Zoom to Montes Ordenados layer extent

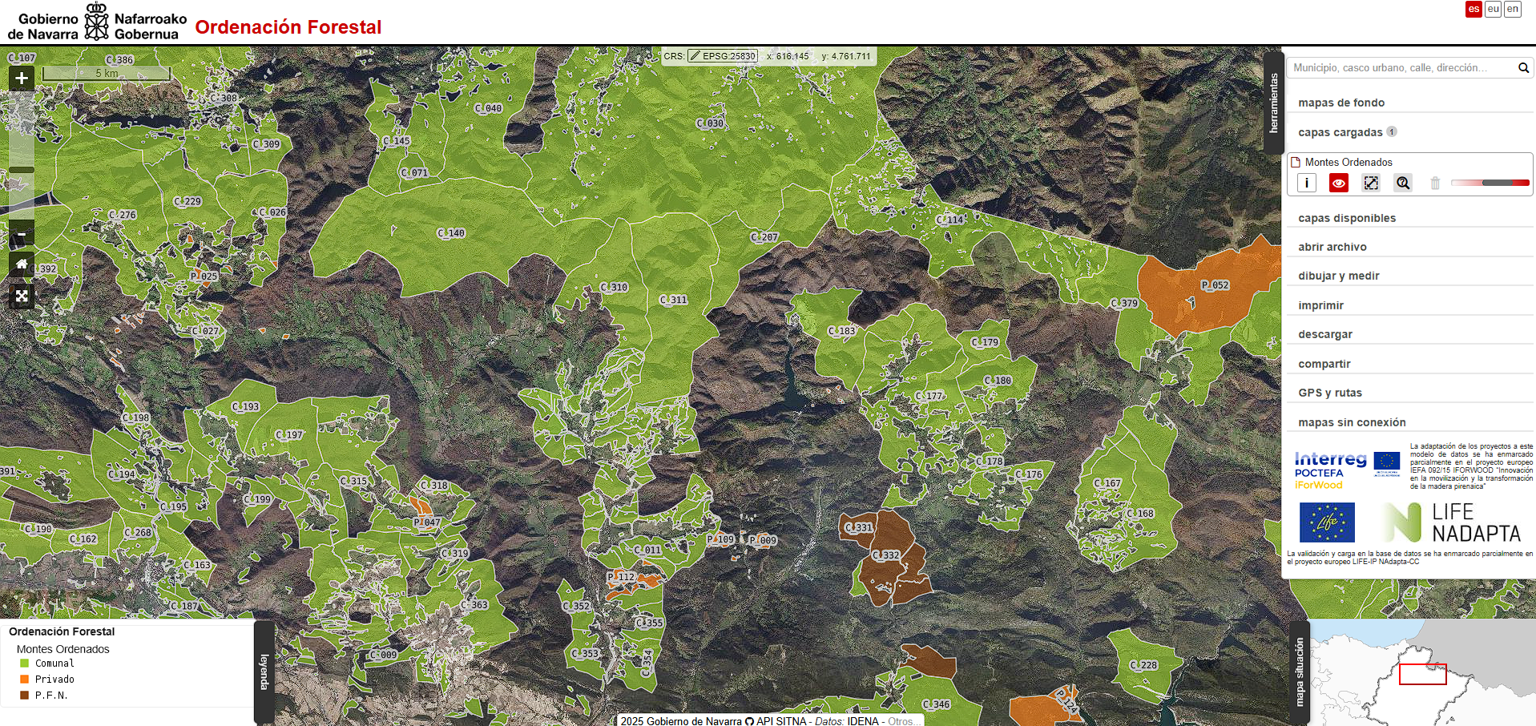click(x=1371, y=183)
